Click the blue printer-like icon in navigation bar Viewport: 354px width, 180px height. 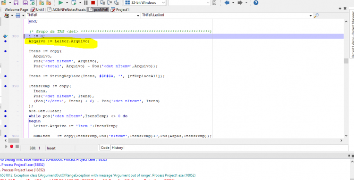[x=17, y=16]
